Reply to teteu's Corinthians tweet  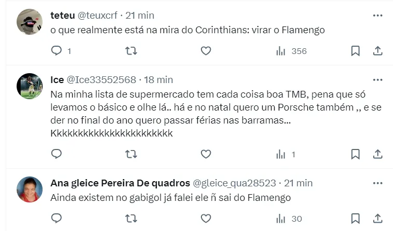57,51
